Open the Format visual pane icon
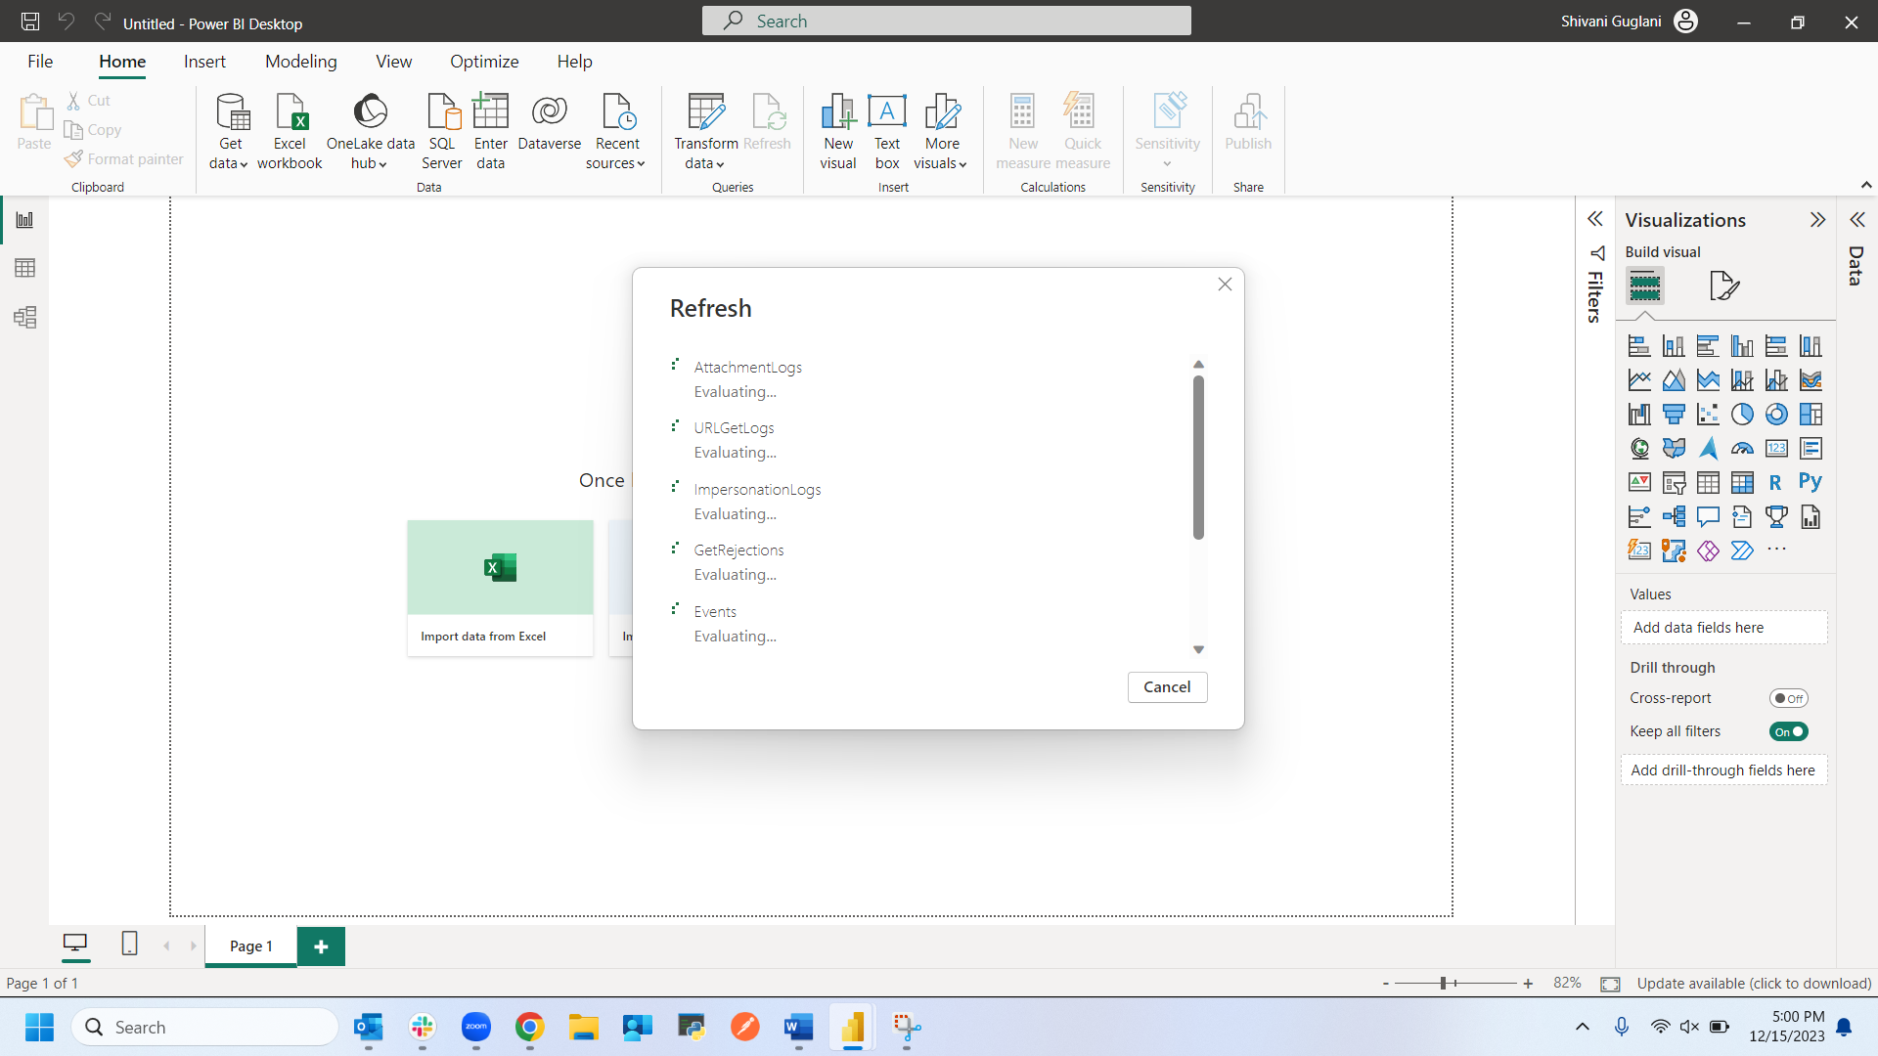 pos(1723,286)
